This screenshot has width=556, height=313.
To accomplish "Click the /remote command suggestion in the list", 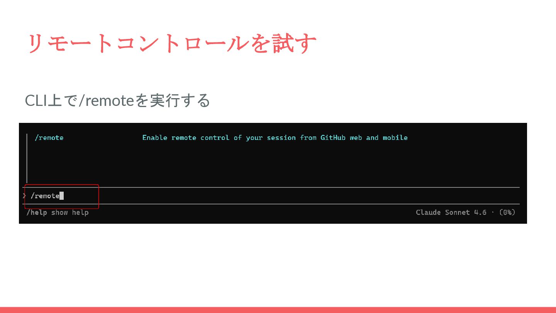I will [49, 138].
